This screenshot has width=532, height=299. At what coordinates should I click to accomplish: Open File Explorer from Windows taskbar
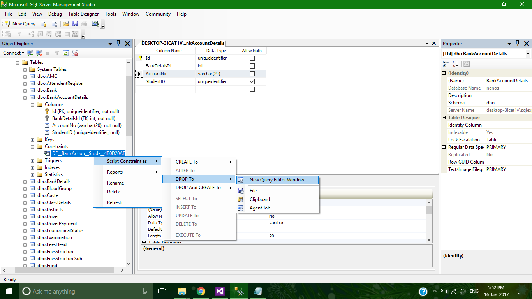click(x=181, y=291)
